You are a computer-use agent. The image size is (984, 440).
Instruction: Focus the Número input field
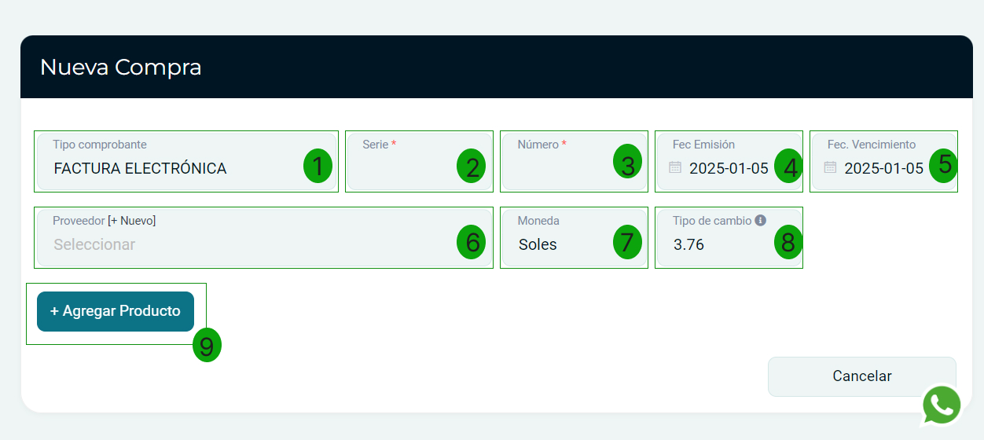(560, 168)
